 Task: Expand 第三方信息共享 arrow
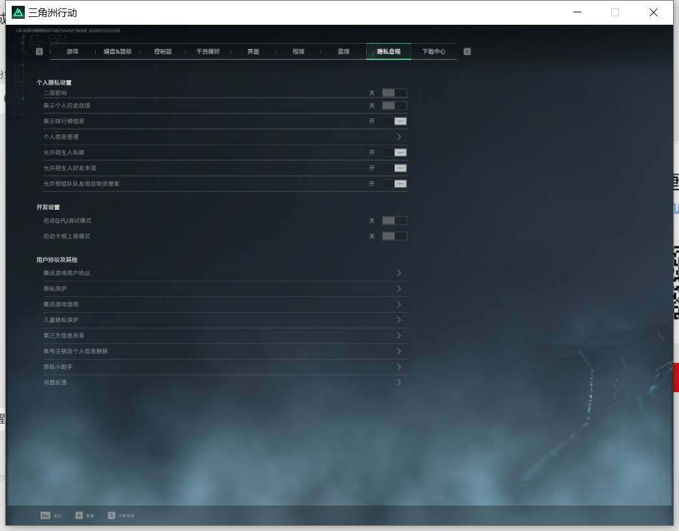399,336
